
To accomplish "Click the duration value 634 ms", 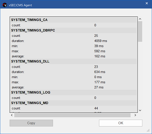I will click(x=100, y=72).
